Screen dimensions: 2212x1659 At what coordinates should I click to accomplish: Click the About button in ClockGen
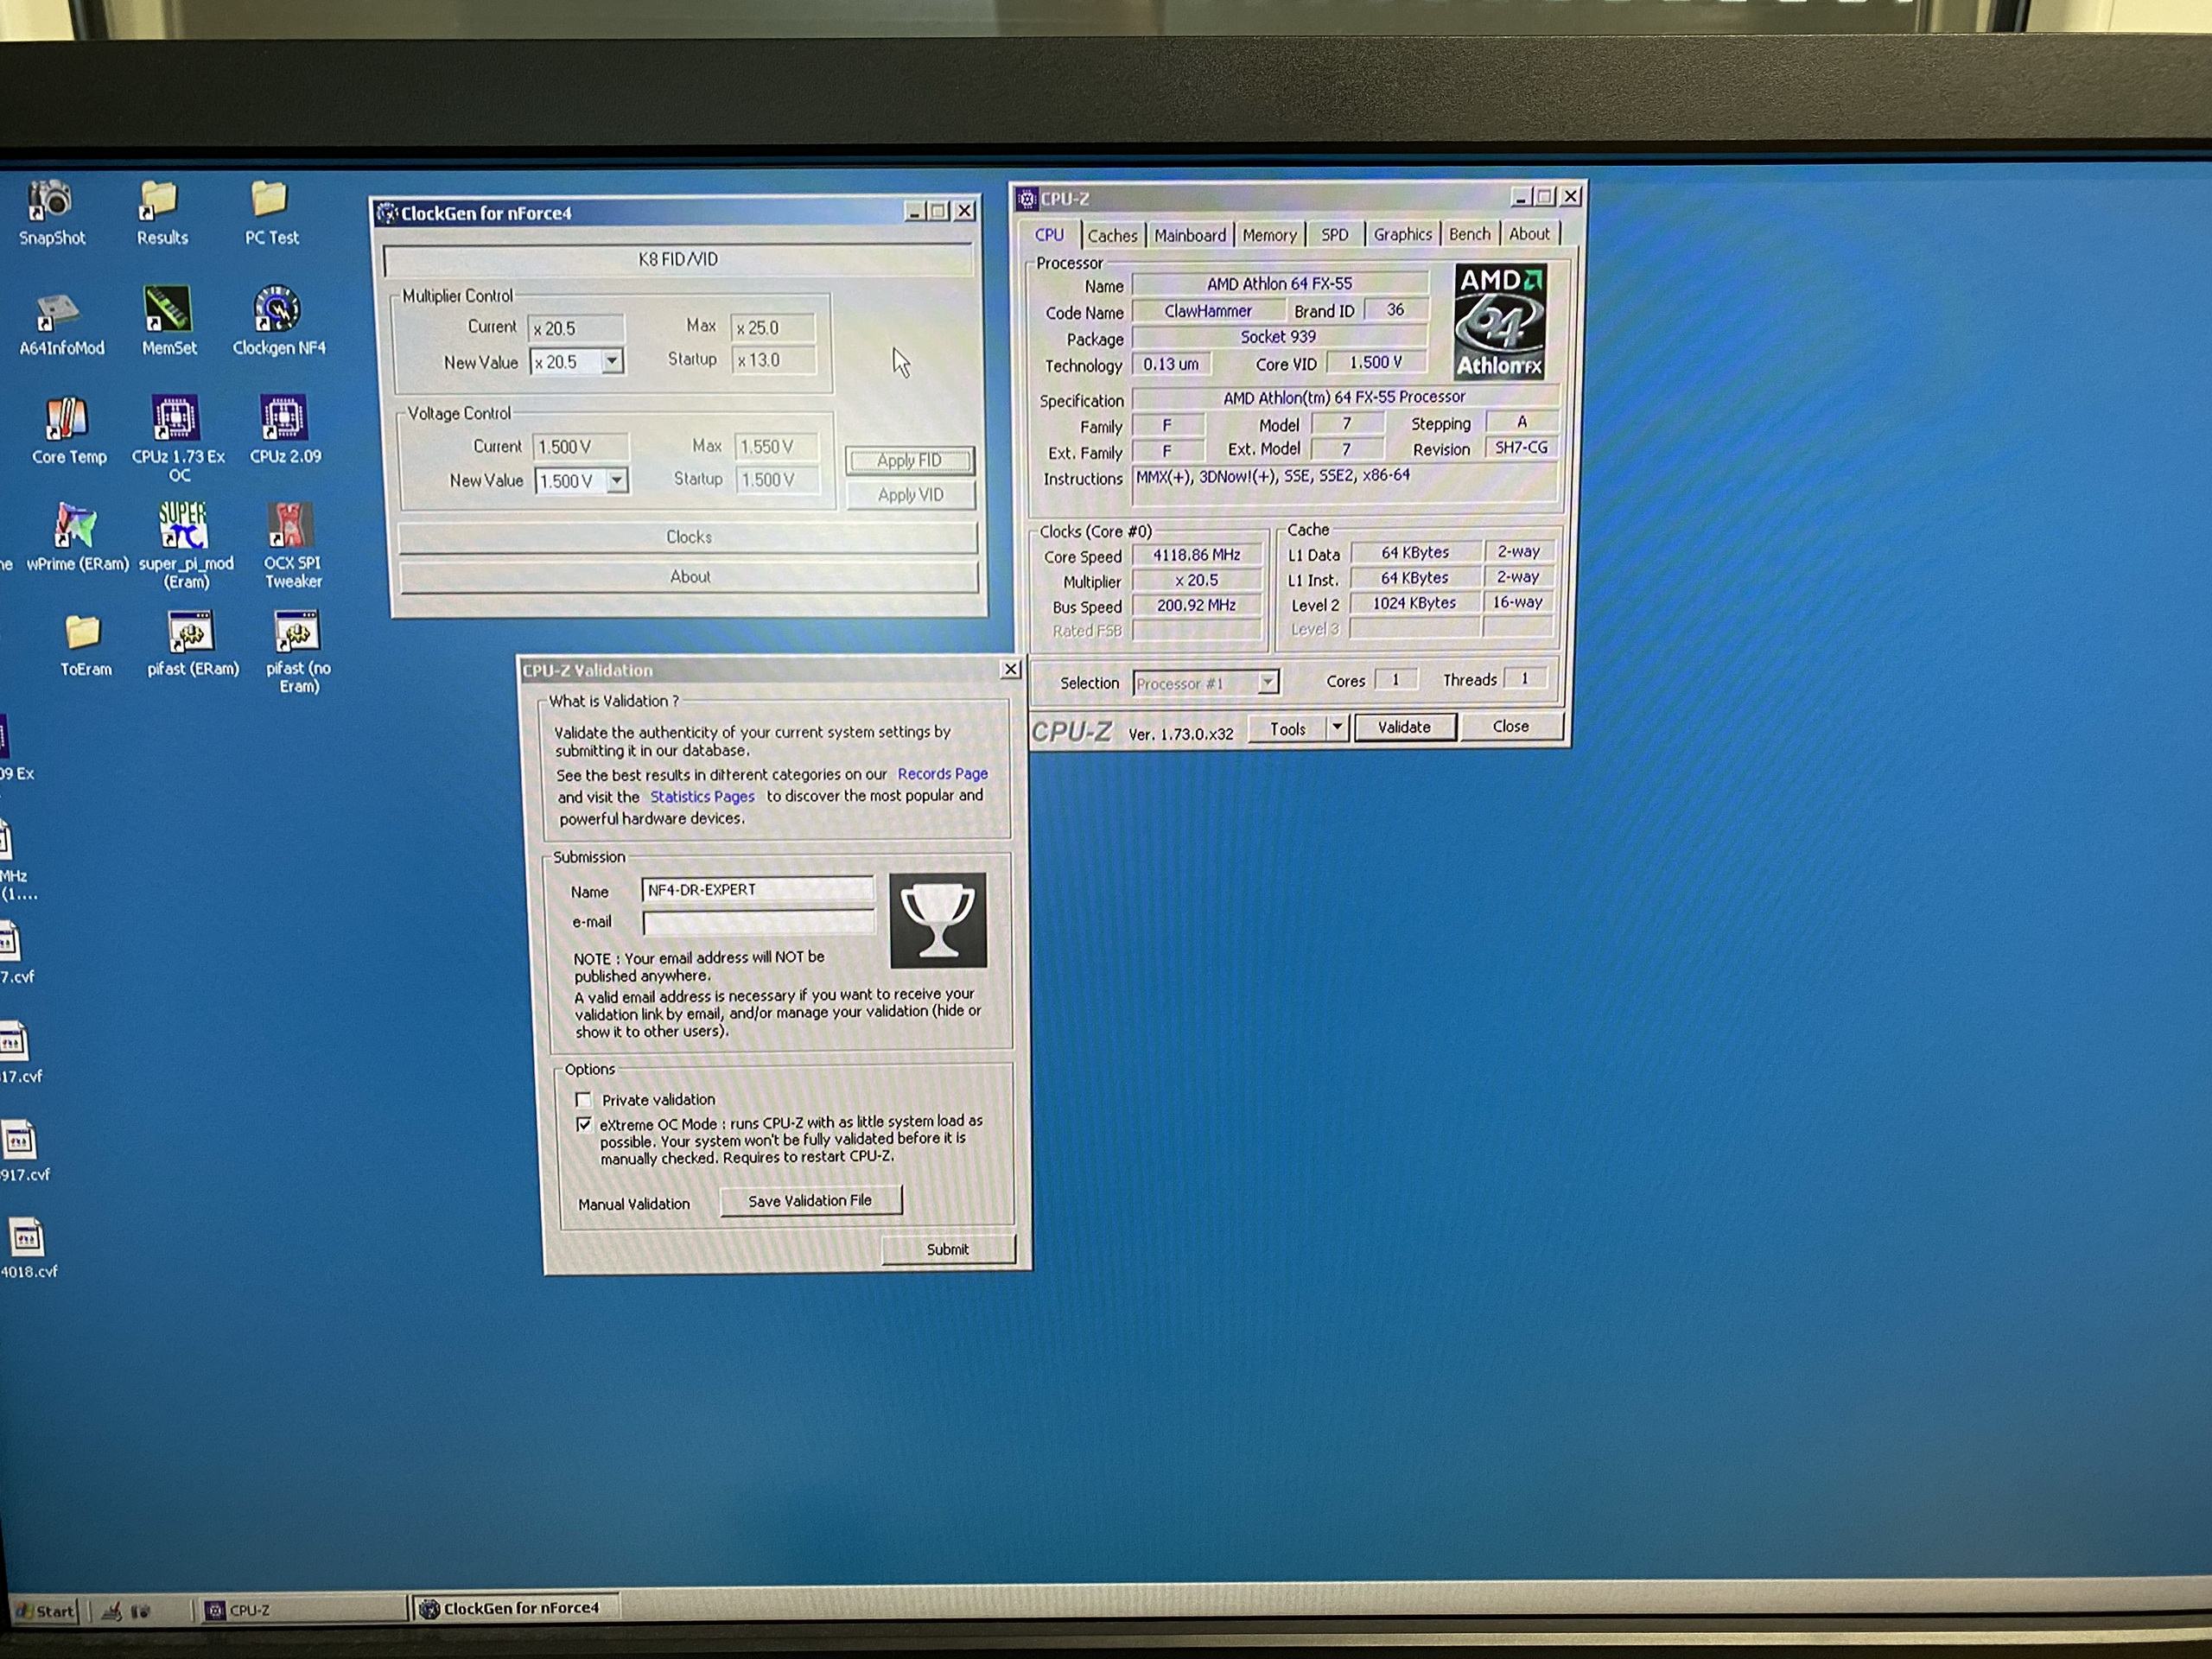tap(689, 577)
